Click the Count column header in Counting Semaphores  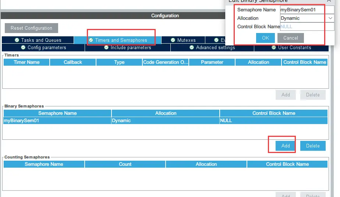tap(125, 164)
